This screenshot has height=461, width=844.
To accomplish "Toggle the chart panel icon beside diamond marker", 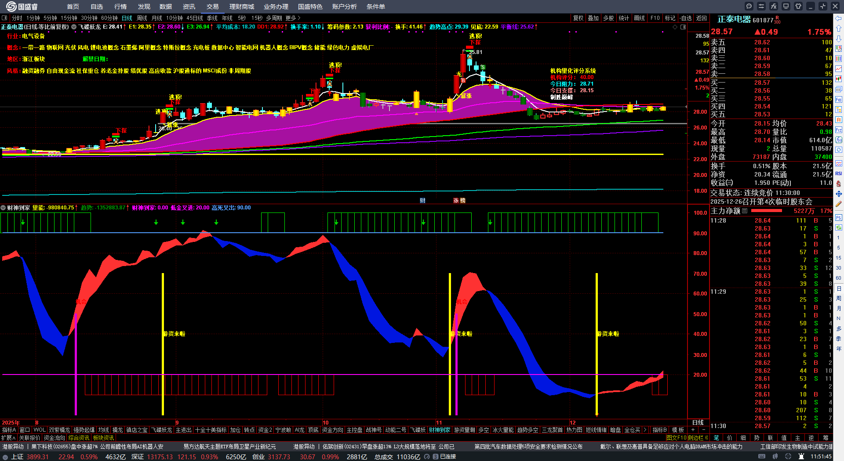I will pyautogui.click(x=683, y=27).
